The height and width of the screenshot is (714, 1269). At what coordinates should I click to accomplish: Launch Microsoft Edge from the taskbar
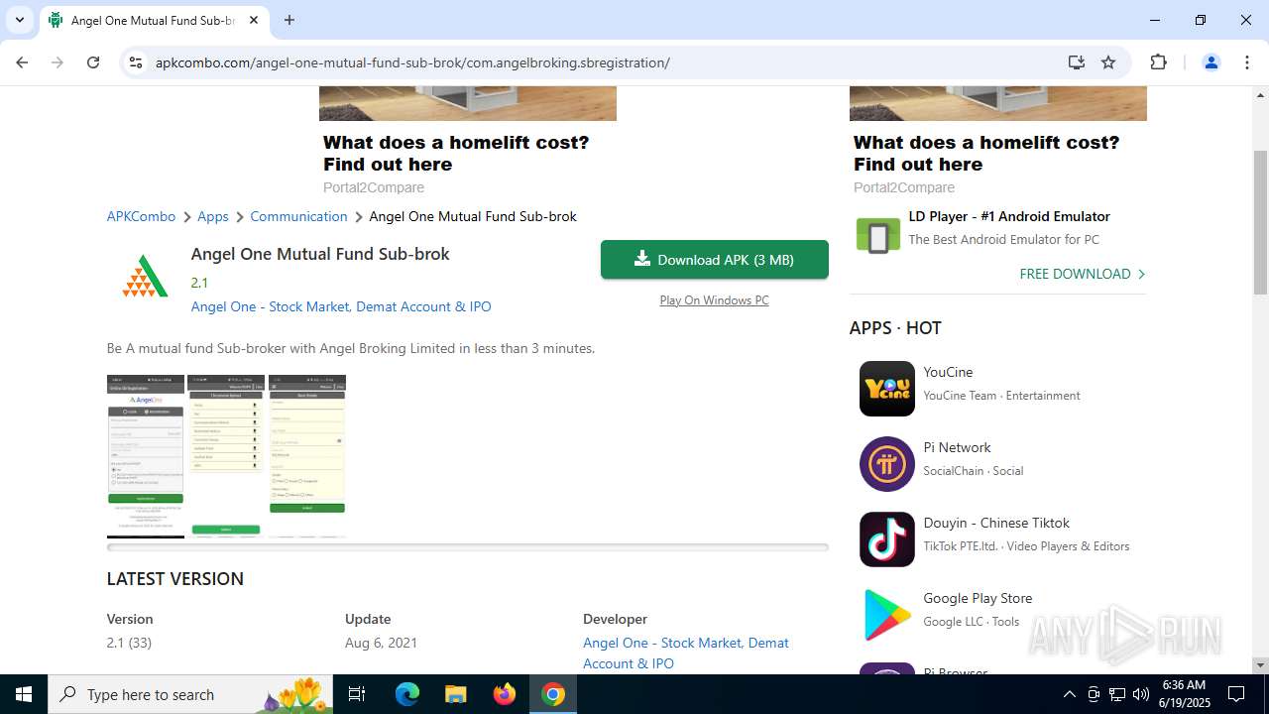point(407,694)
